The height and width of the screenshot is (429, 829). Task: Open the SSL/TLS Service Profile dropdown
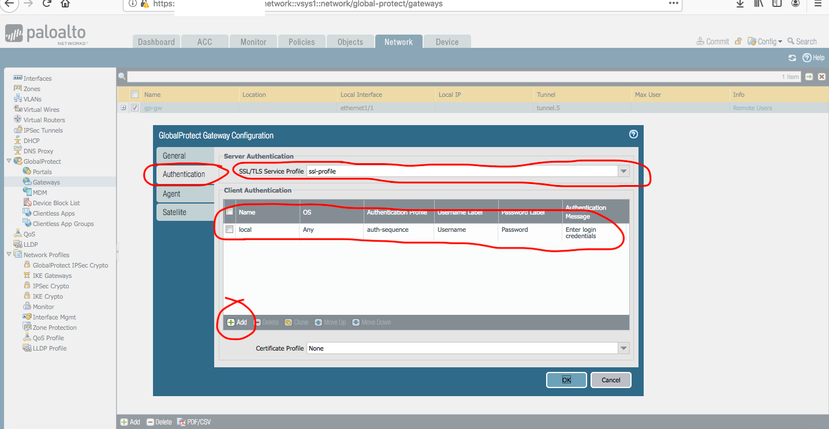pos(623,171)
